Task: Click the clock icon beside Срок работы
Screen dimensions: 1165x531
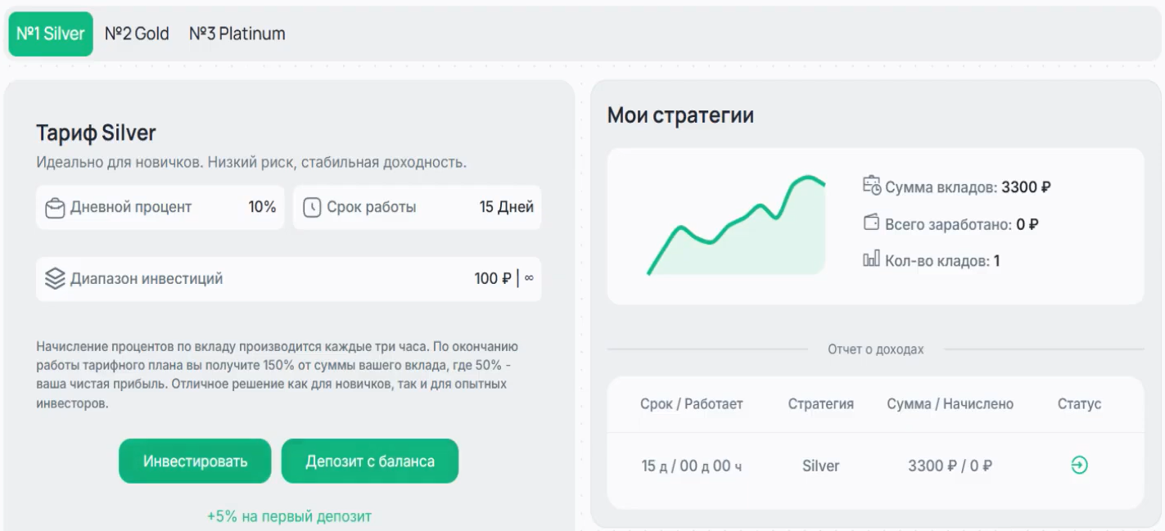Action: [312, 208]
